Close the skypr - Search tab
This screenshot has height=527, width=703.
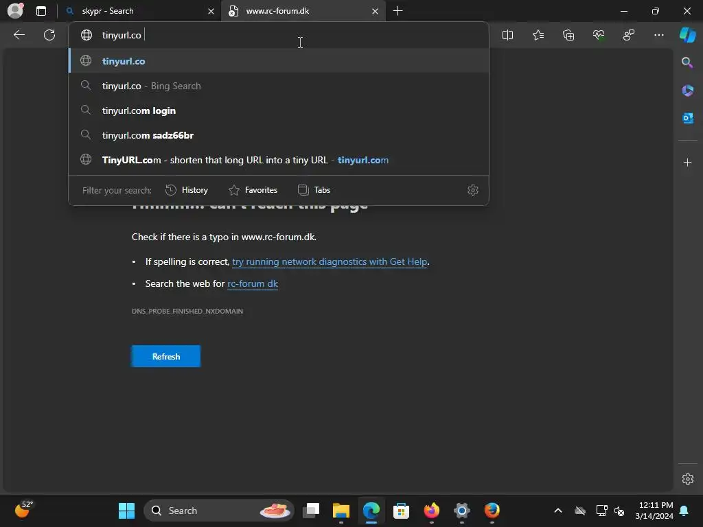tap(211, 12)
